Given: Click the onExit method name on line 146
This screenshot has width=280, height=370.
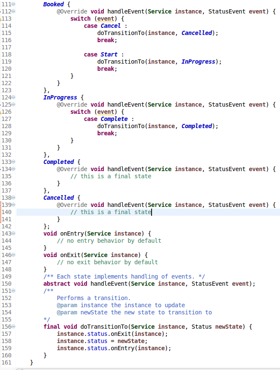Looking at the screenshot, I should pos(70,255).
